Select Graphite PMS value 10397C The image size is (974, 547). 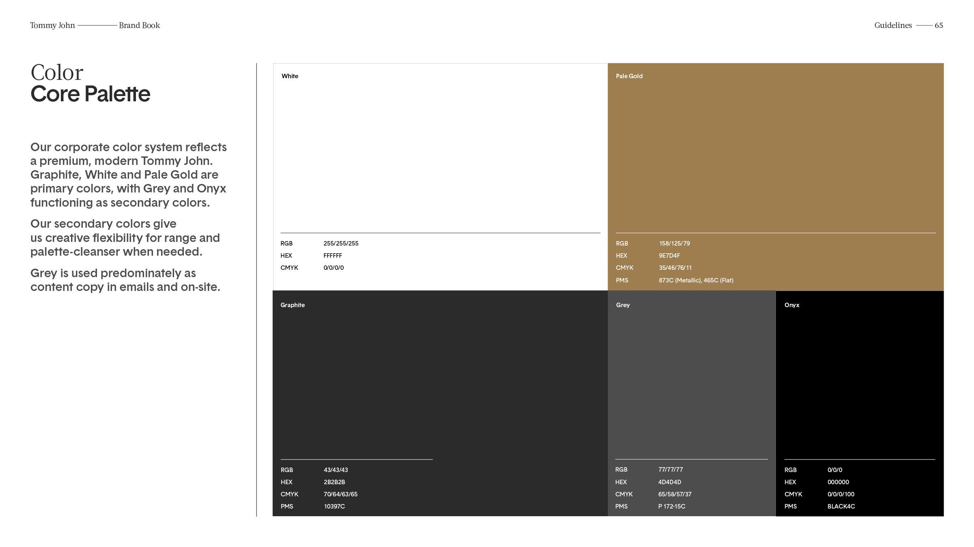click(x=334, y=506)
